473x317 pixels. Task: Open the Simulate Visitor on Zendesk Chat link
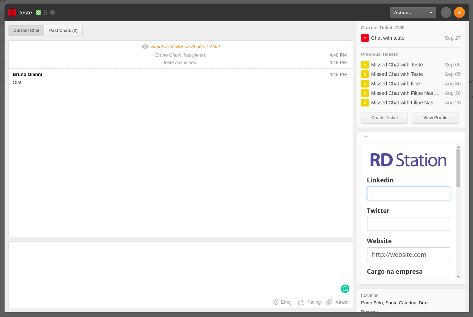185,46
